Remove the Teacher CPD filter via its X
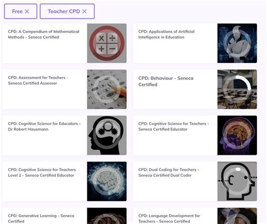The image size is (267, 224). tap(84, 11)
